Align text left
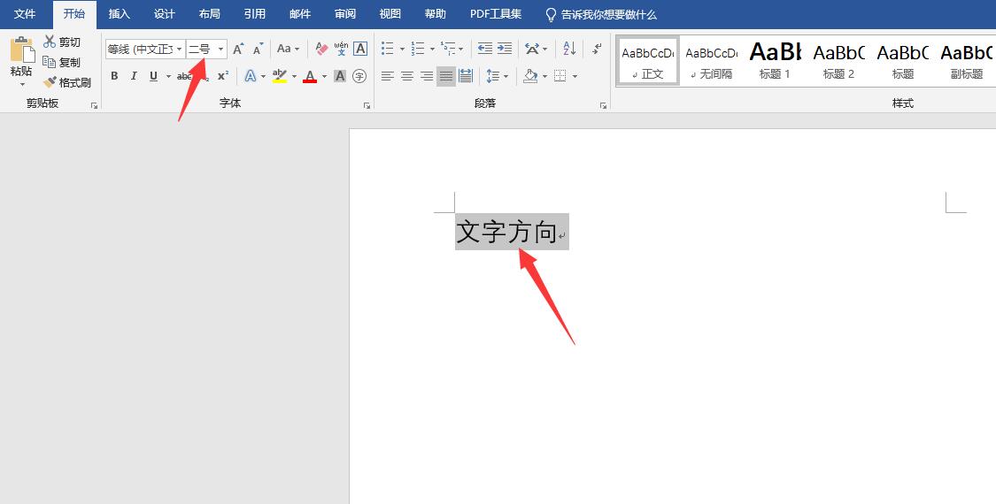 coord(388,76)
